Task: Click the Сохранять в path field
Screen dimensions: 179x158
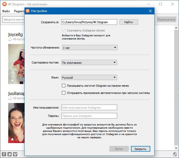Action: [x=89, y=22]
